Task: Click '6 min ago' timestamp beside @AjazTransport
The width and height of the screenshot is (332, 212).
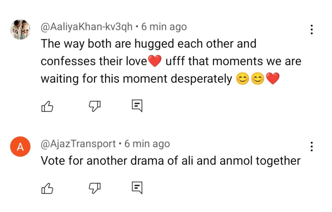Action: click(x=147, y=144)
